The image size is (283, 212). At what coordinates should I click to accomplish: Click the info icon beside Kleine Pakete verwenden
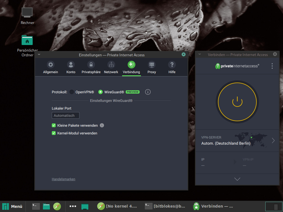coord(102,125)
